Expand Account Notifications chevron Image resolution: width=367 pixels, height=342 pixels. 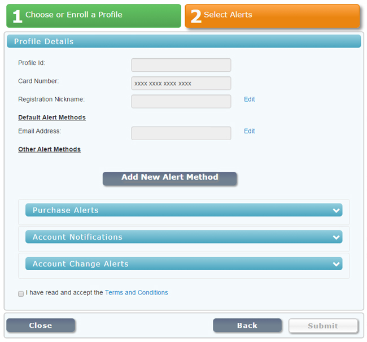[337, 237]
